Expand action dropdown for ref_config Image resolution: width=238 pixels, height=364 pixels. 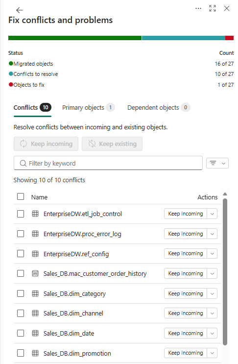coord(212,254)
